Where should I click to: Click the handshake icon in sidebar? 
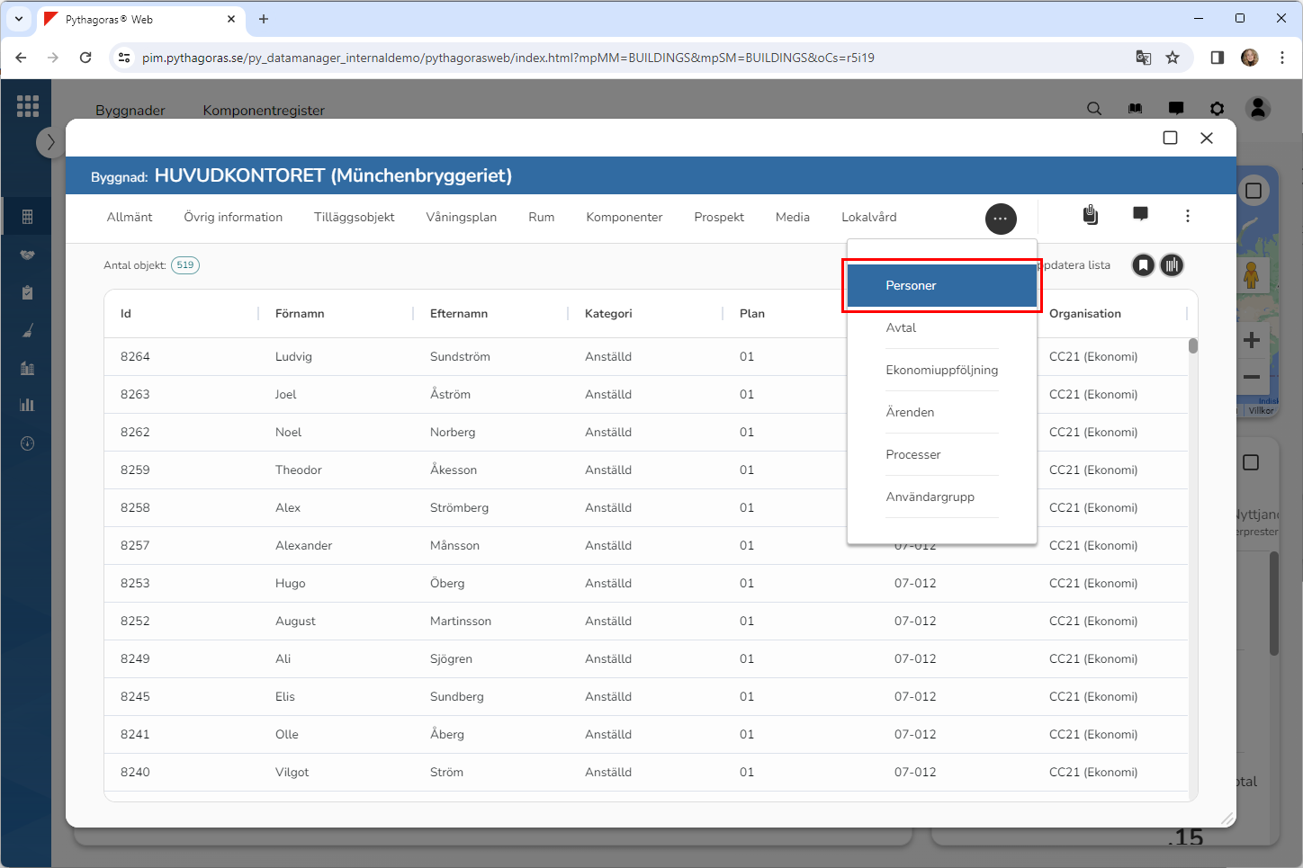(x=27, y=255)
